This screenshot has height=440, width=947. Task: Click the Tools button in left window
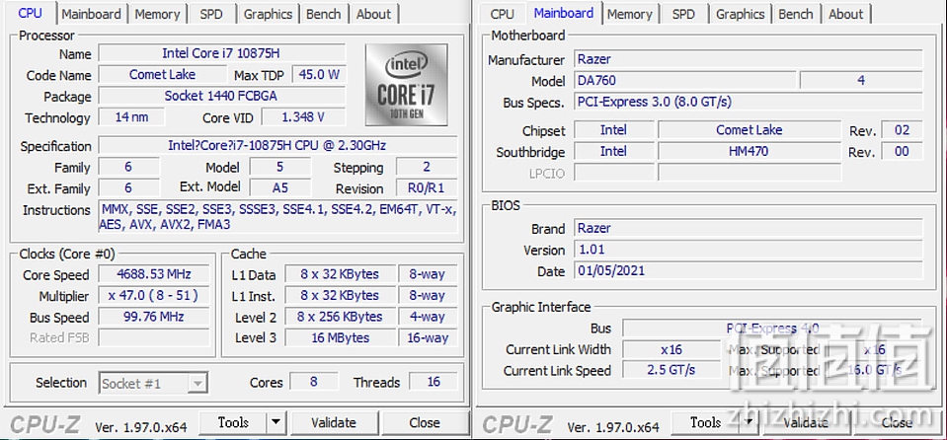click(233, 422)
